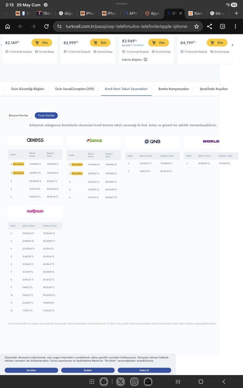Select the 83.949 TL product price
Viewport: 243px width, 388px height.
pyautogui.click(x=130, y=41)
